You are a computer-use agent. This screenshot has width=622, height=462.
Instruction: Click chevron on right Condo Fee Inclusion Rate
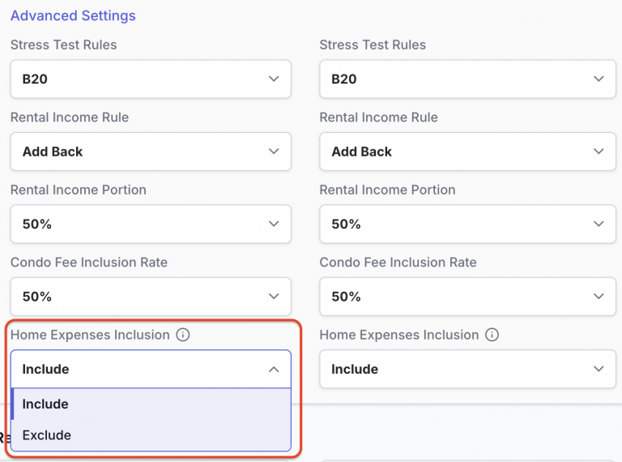tap(599, 296)
